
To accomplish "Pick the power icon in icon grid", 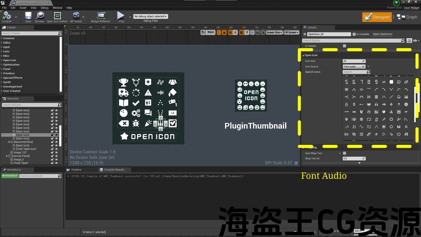I will coord(399,134).
